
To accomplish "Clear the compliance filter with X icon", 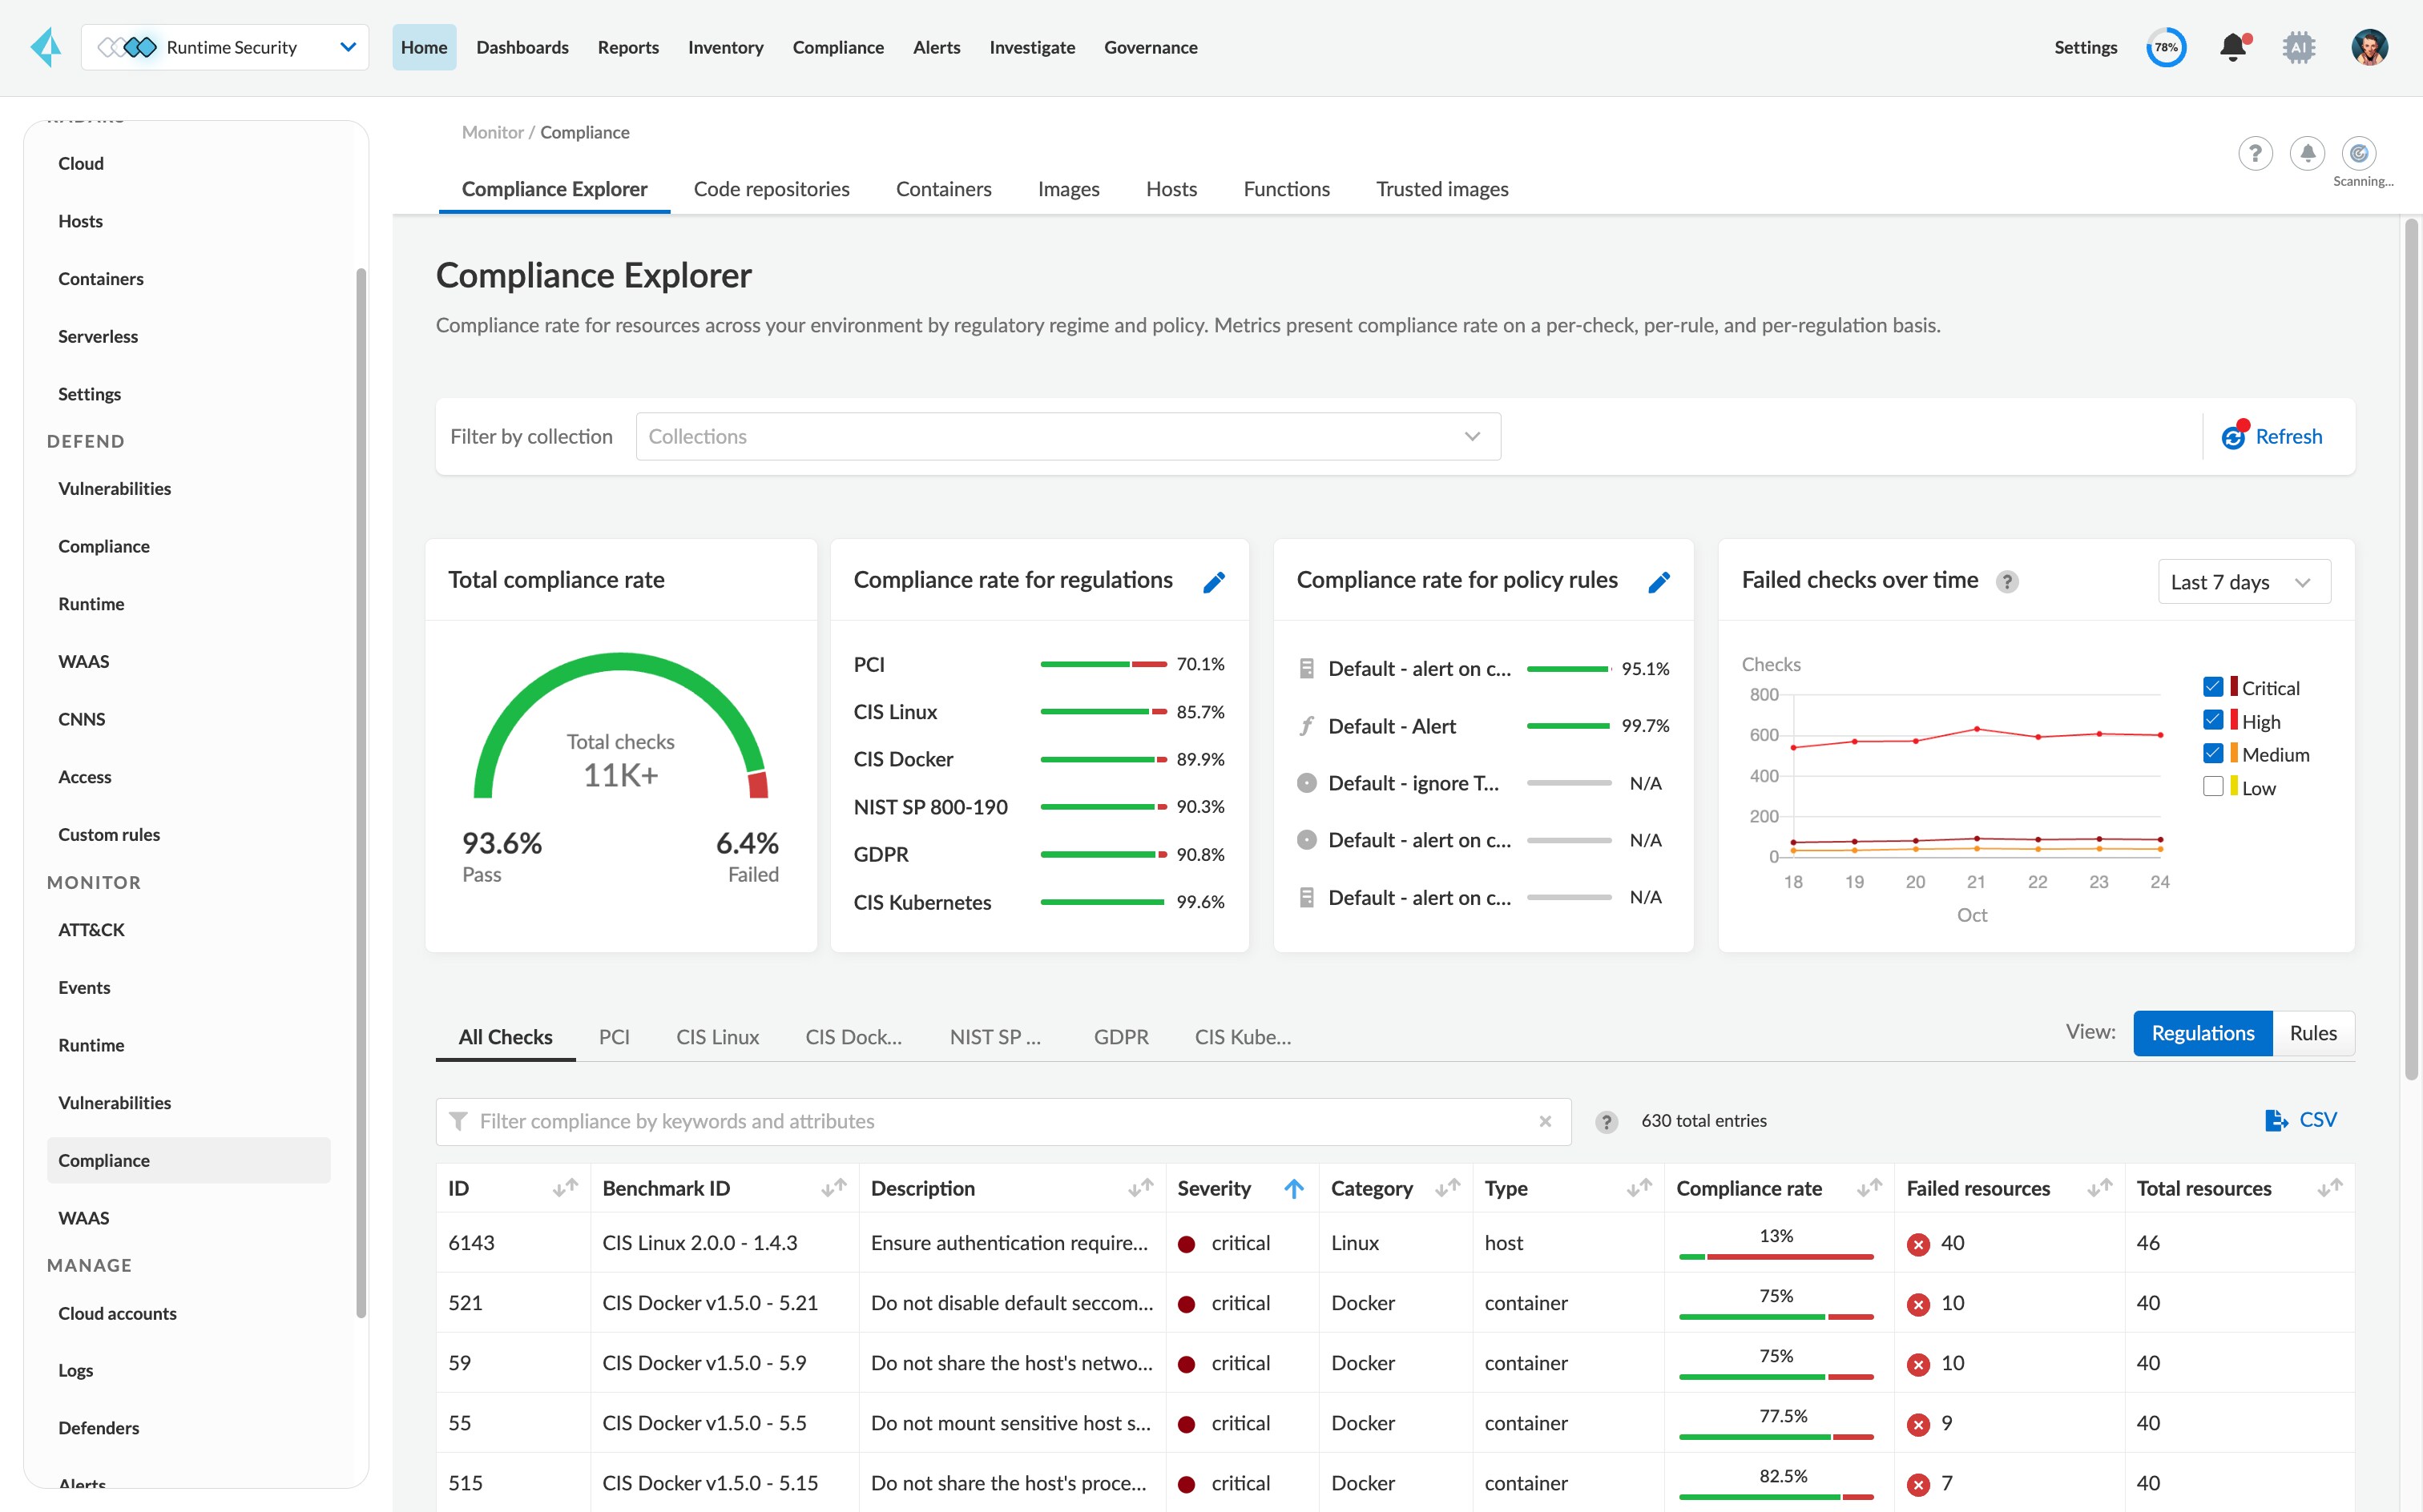I will click(1545, 1121).
